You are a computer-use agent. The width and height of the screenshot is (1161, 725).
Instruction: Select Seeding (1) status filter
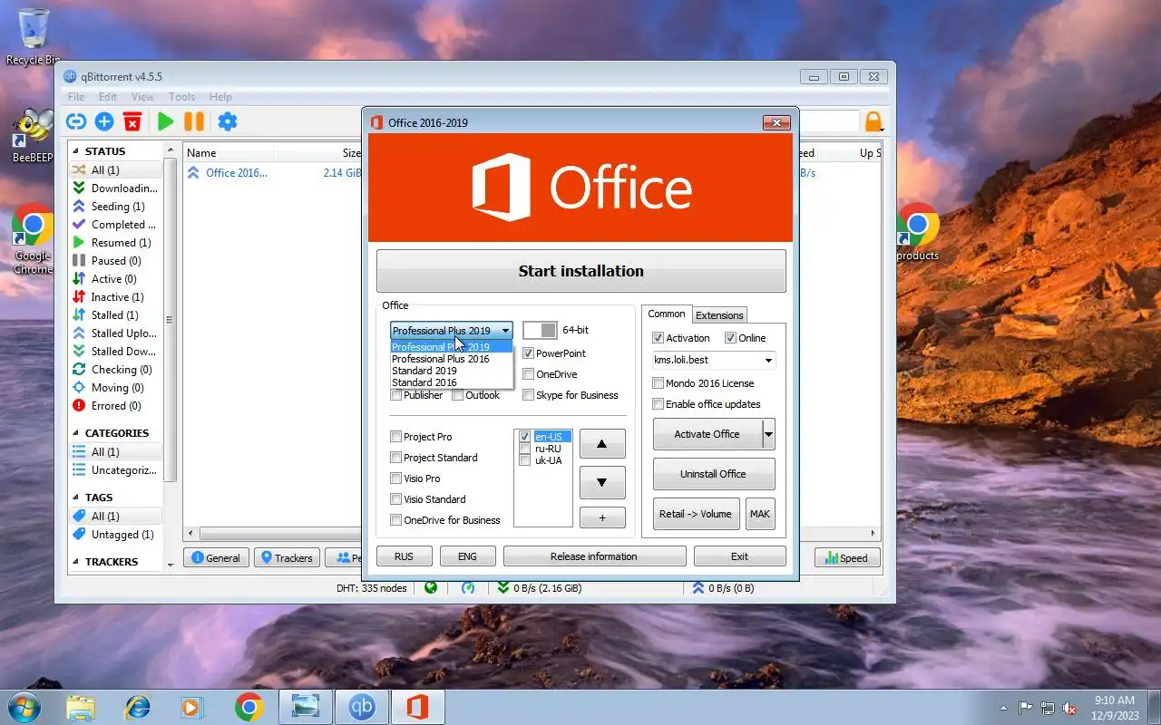click(116, 207)
